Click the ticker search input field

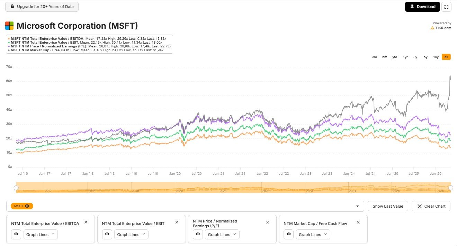click(185, 206)
